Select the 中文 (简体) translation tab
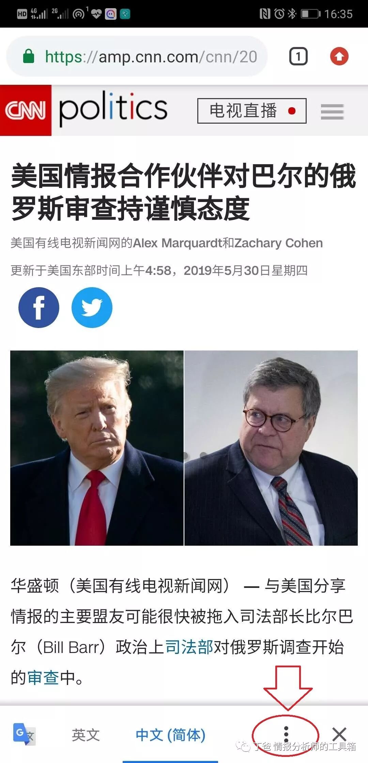The image size is (368, 763). click(170, 735)
